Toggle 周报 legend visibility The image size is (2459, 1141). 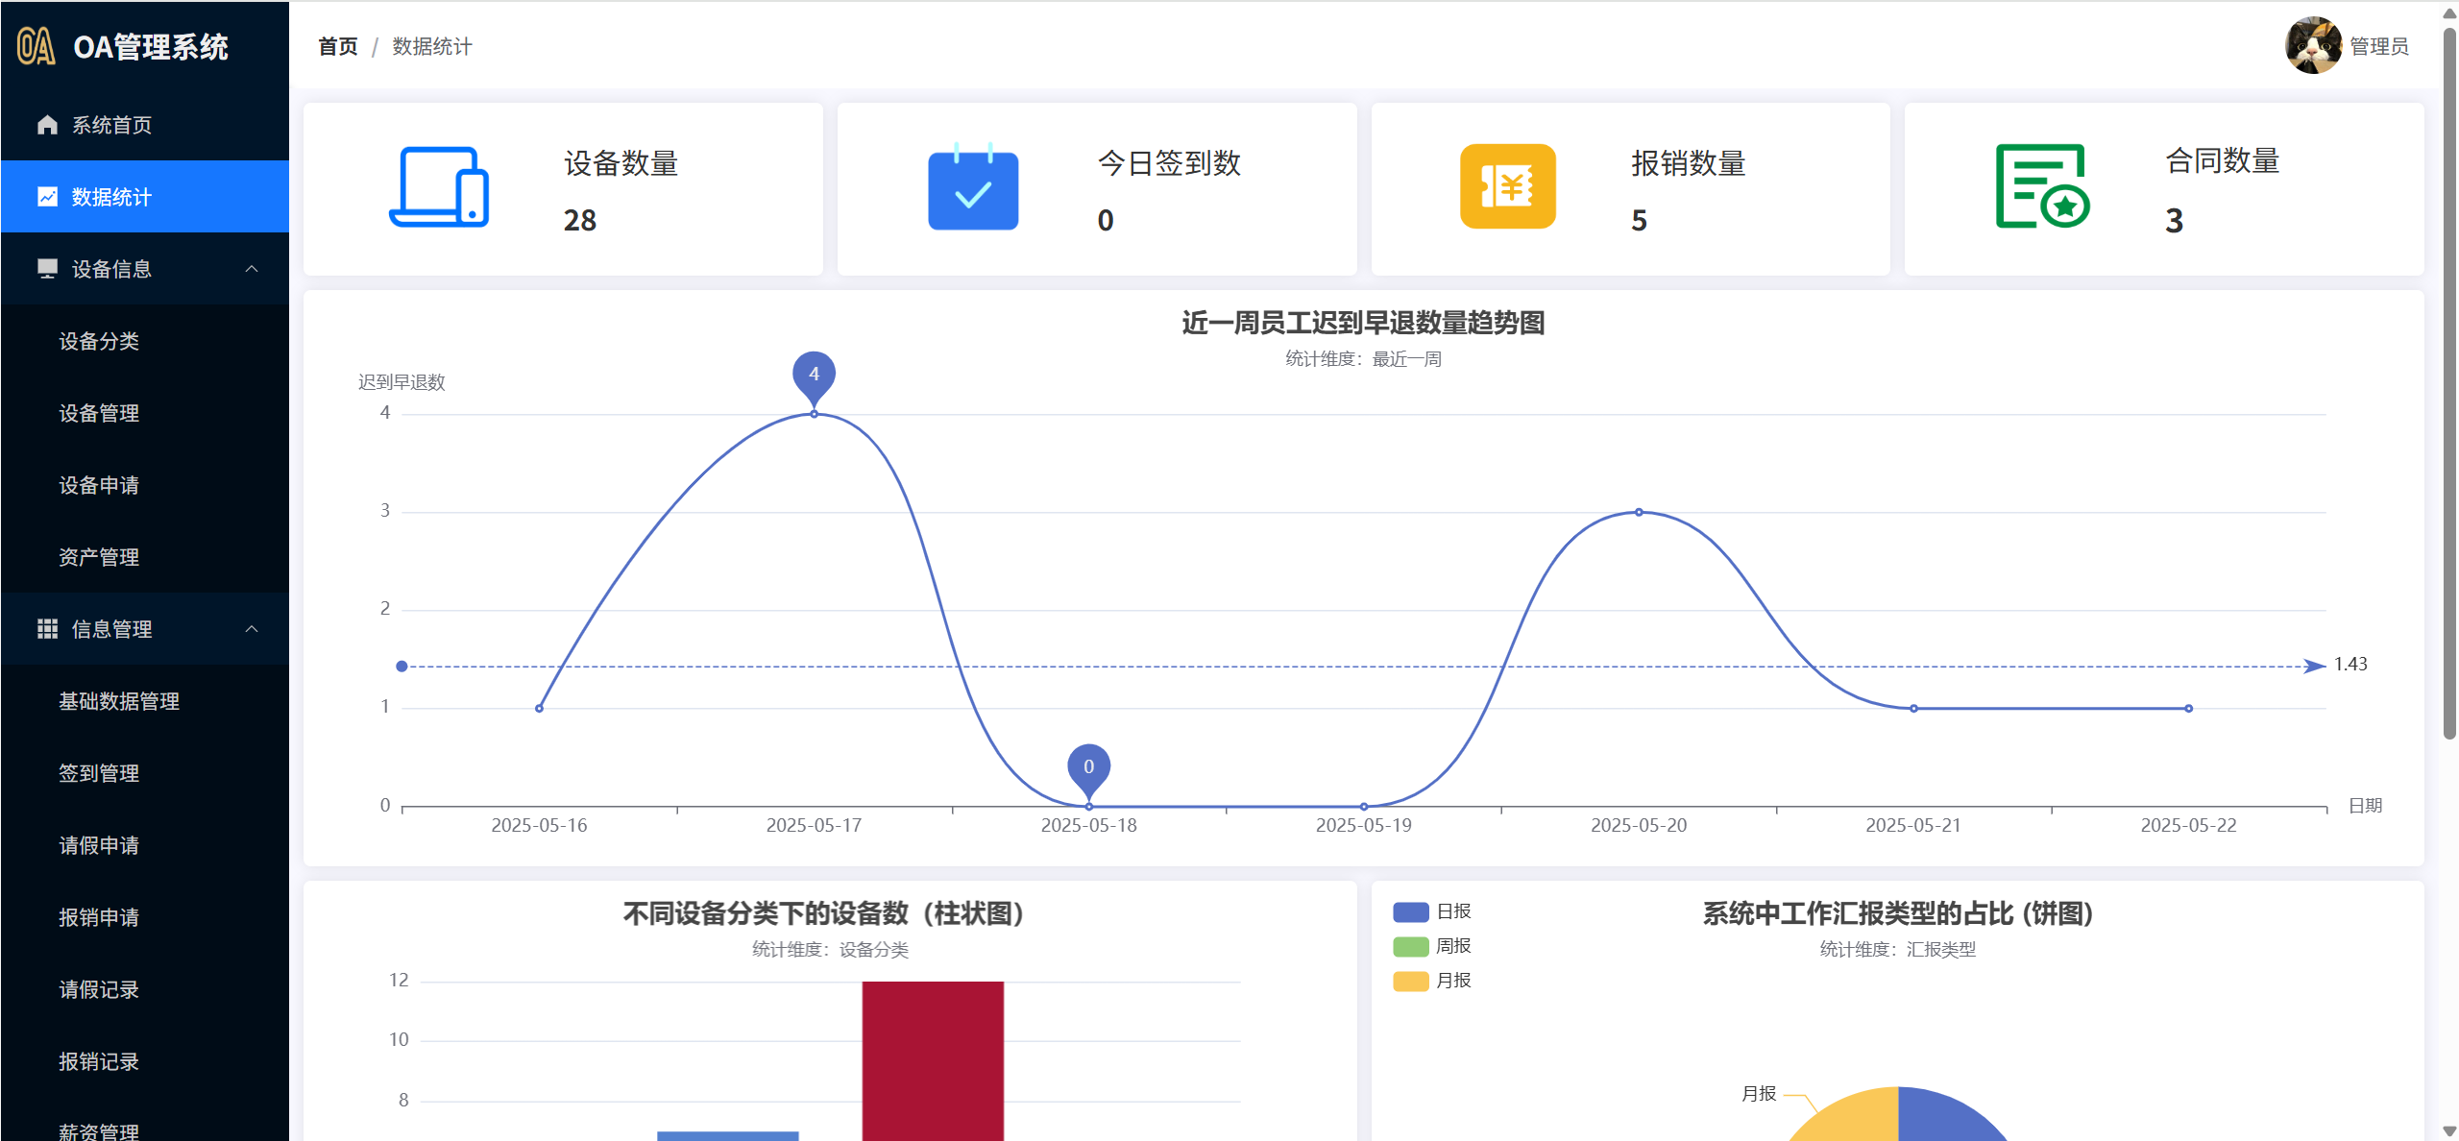click(1431, 946)
